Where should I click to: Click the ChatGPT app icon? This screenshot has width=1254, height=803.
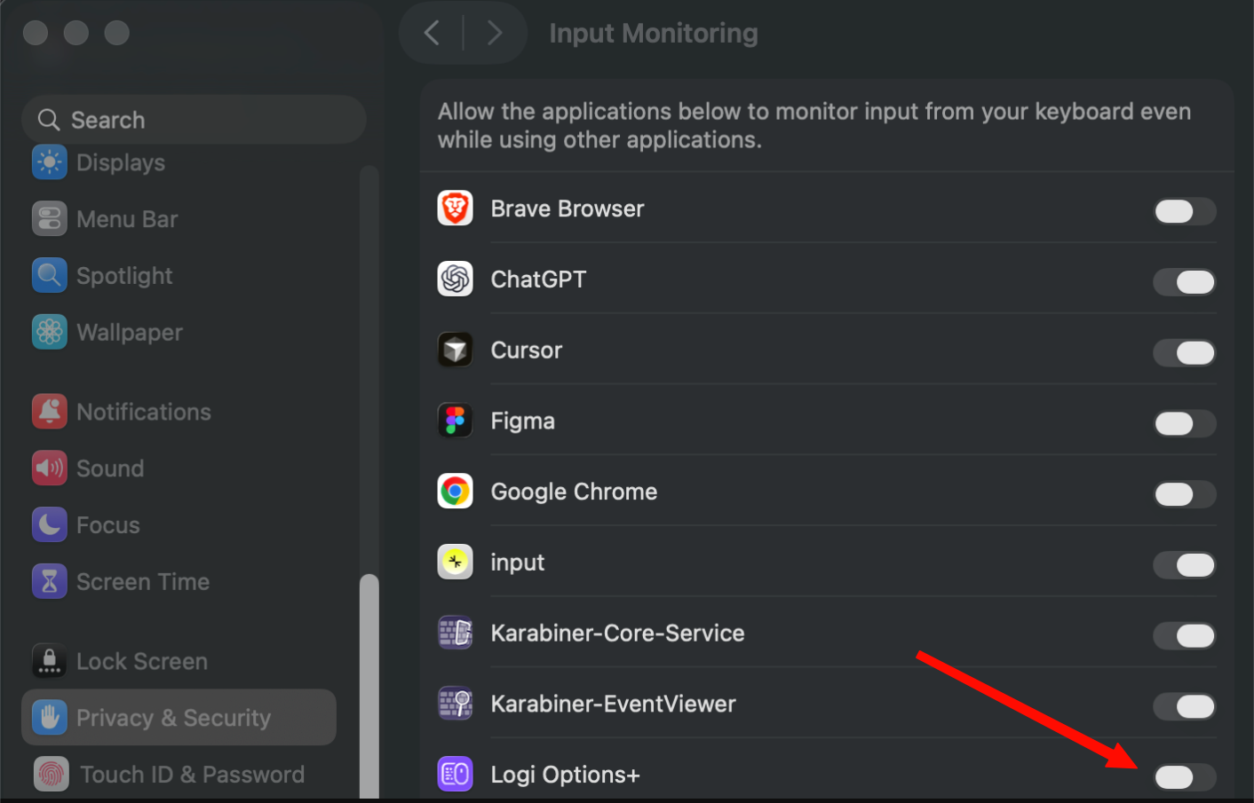[455, 279]
